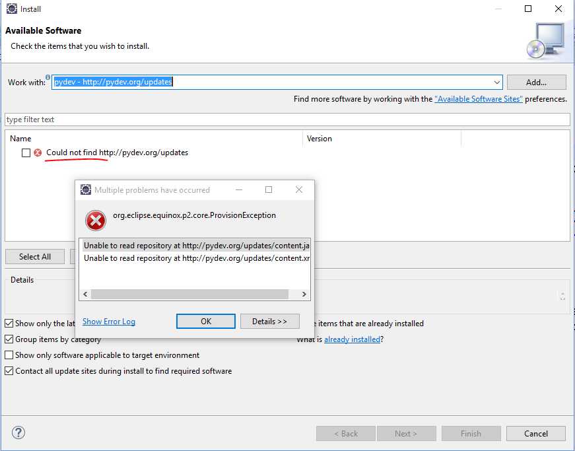Close the Install window
Image resolution: width=575 pixels, height=451 pixels.
point(558,9)
